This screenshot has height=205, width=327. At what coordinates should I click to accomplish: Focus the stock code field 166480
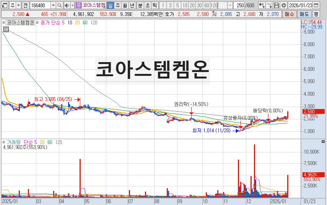coord(40,5)
